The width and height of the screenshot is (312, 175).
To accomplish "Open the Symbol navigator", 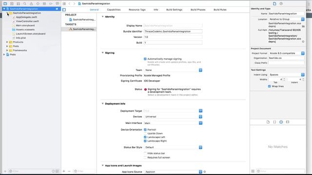I will pyautogui.click(x=19, y=3).
